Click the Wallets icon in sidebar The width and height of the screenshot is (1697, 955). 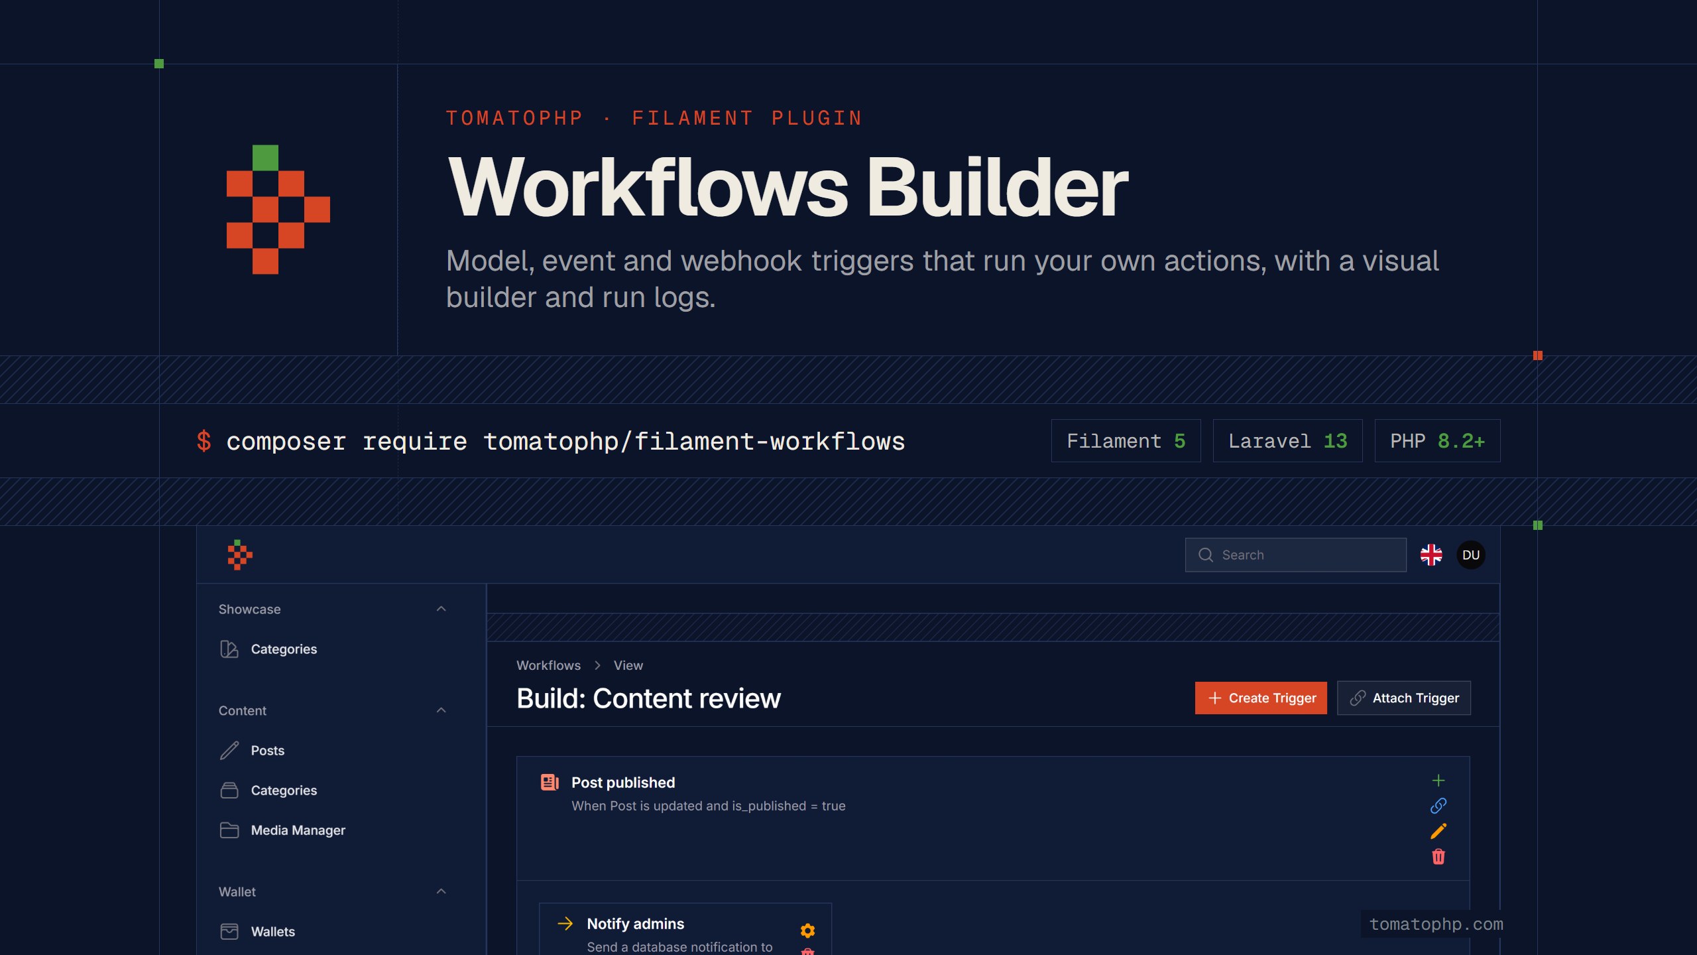click(229, 932)
